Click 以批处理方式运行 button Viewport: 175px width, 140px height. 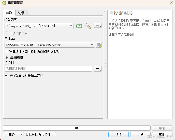click(x=40, y=135)
